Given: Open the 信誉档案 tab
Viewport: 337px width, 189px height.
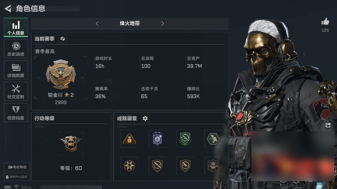Looking at the screenshot, I should click(16, 113).
